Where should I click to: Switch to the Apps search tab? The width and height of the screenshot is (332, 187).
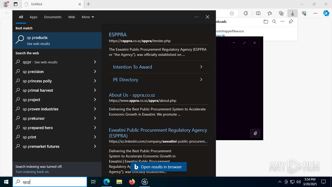[x=33, y=17]
